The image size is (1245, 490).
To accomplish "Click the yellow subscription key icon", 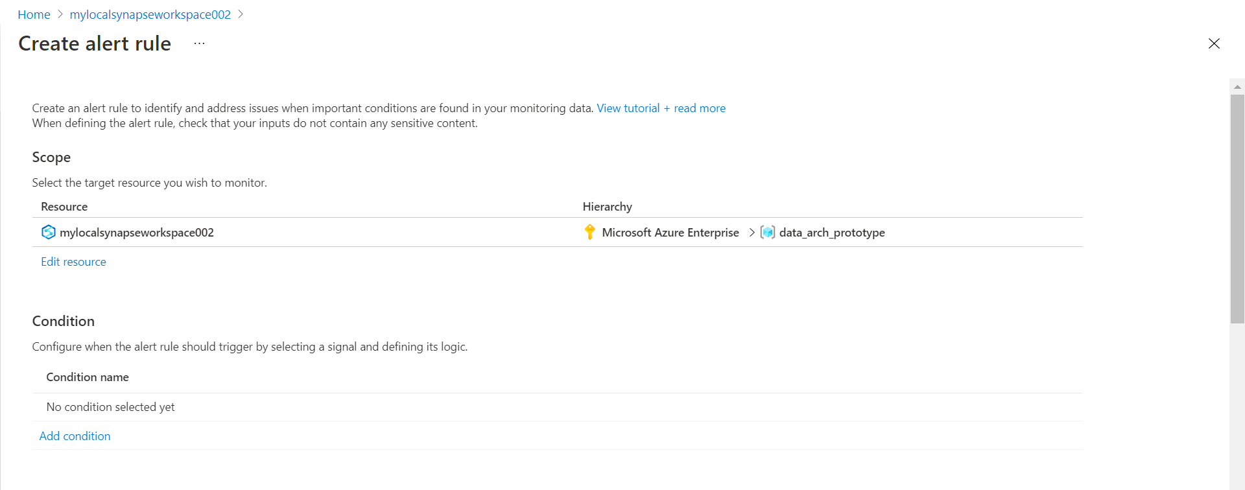I will point(589,232).
